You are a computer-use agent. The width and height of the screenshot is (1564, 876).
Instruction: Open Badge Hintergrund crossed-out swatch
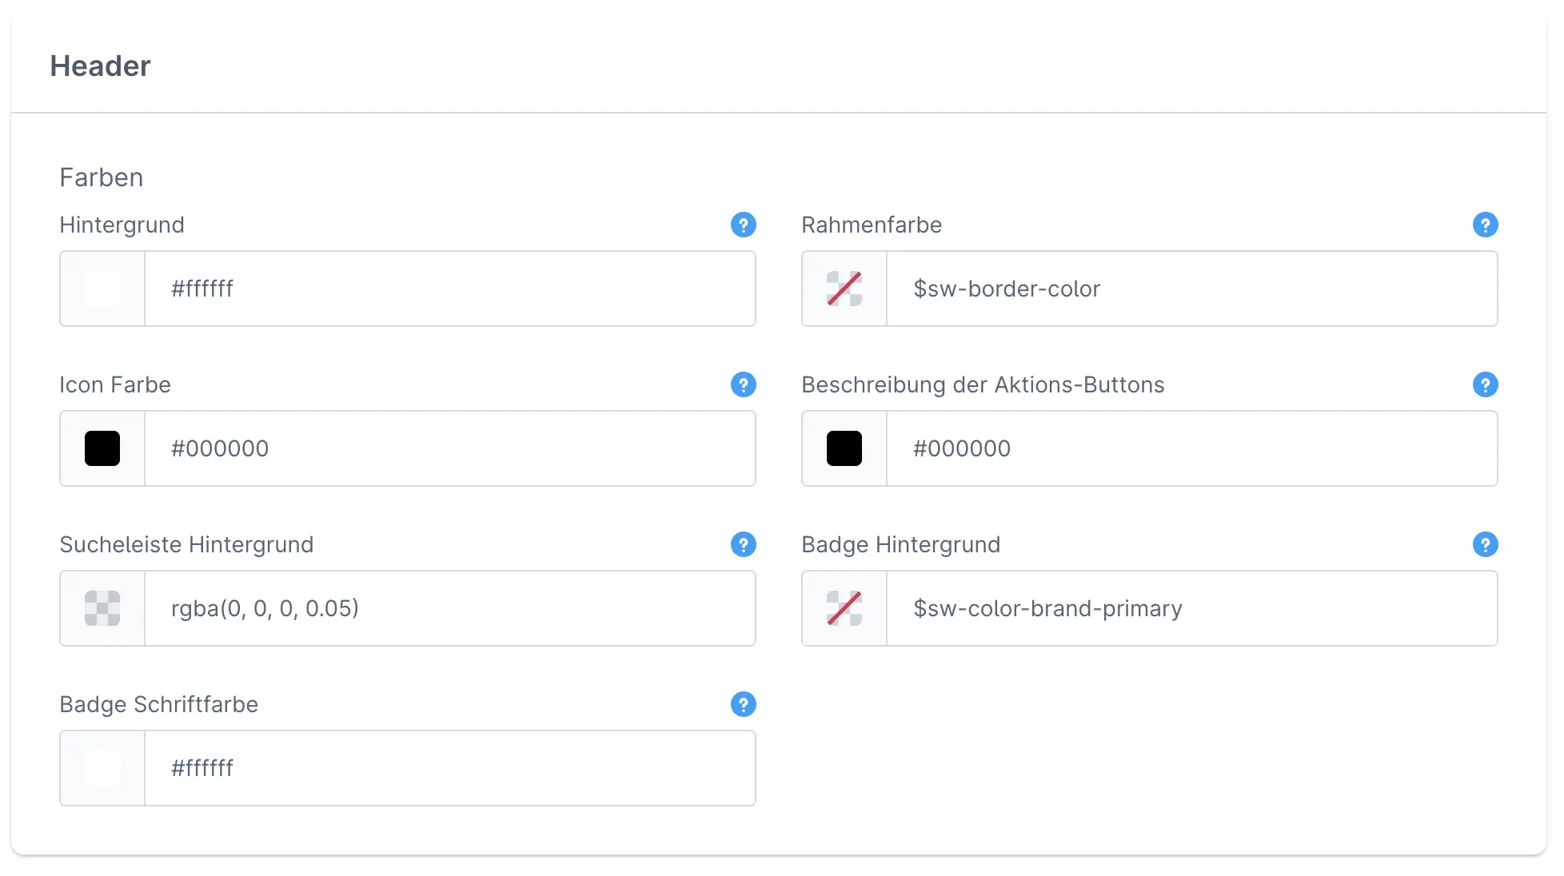tap(844, 608)
